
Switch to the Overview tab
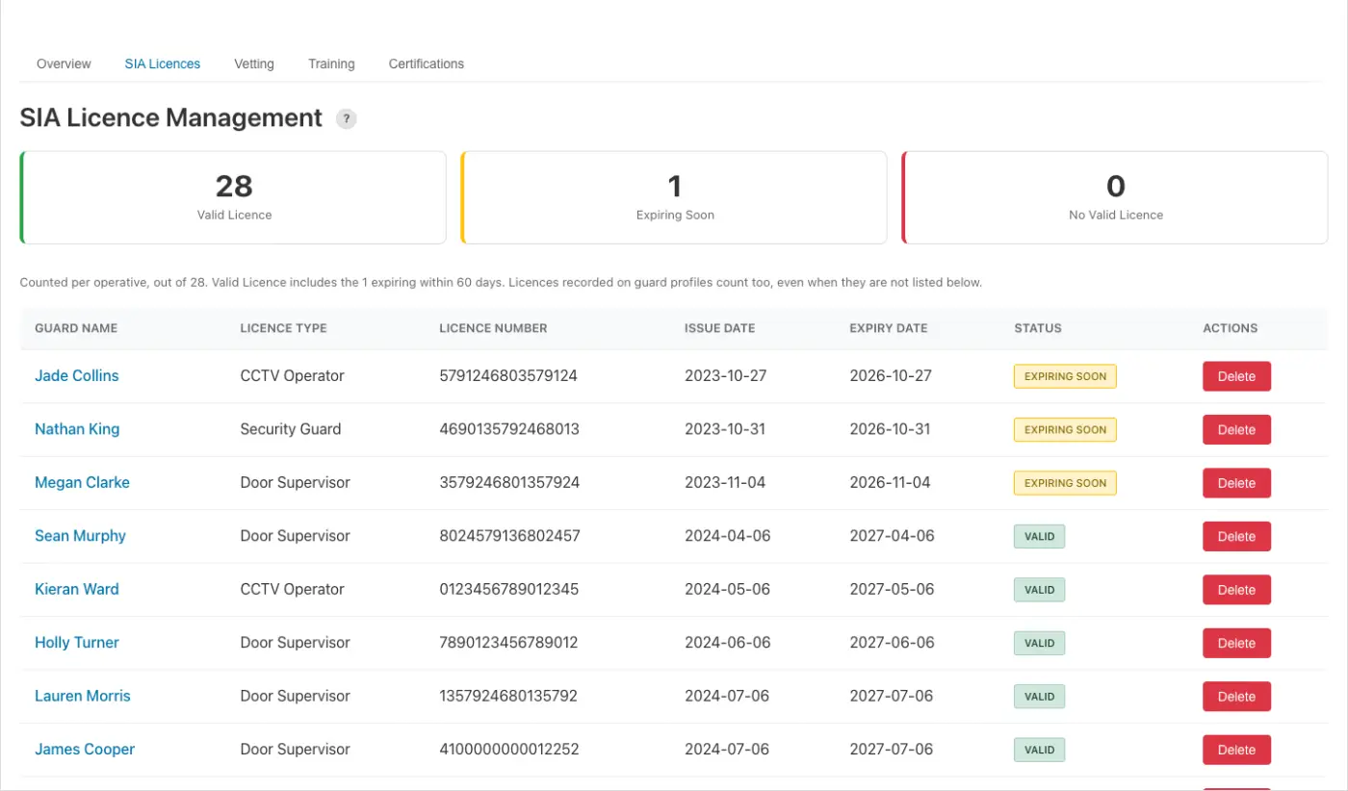[64, 64]
